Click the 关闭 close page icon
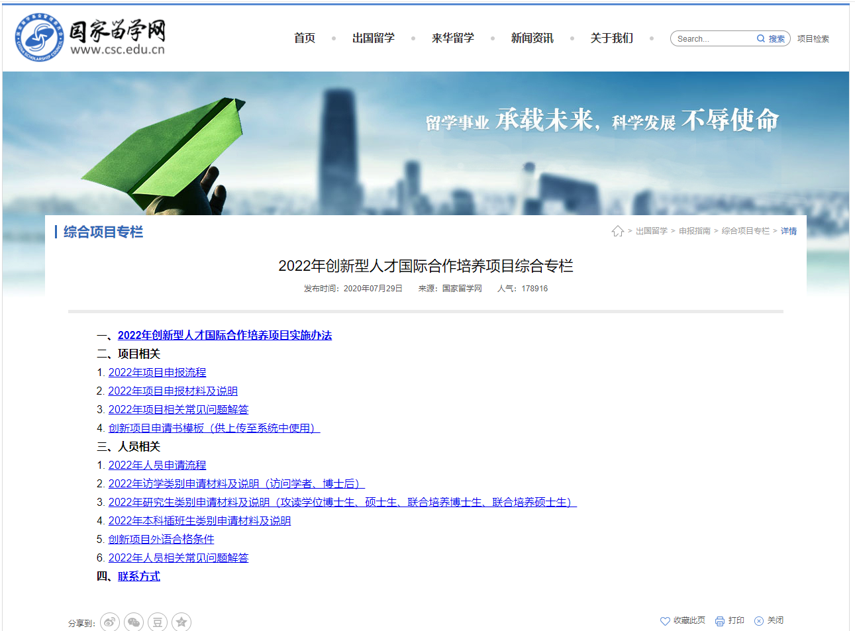Viewport: 855px width, 631px height. (759, 621)
